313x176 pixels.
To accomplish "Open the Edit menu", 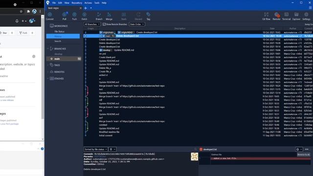I will (x=60, y=3).
